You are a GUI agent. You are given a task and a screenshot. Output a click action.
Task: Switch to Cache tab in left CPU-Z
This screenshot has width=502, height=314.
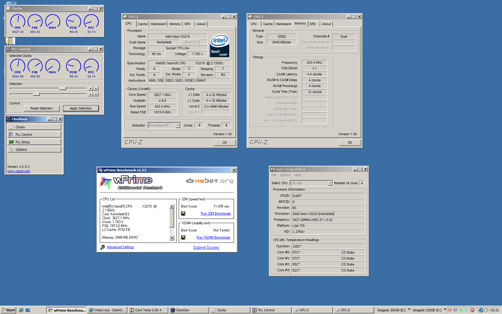(x=143, y=24)
